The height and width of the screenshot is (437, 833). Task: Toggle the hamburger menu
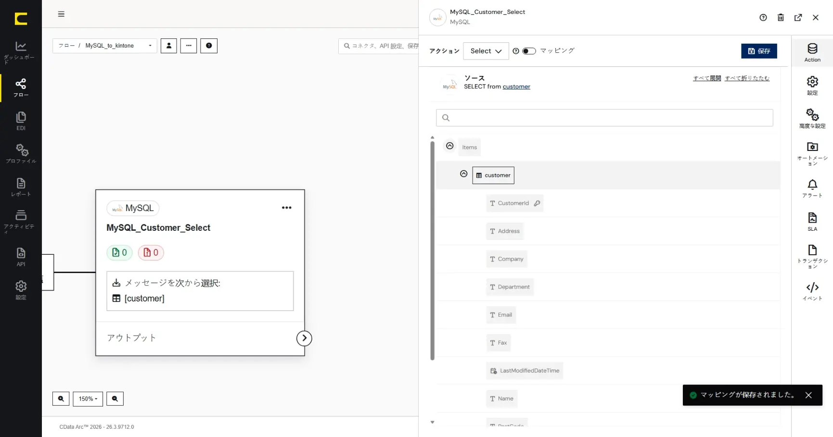[x=61, y=14]
